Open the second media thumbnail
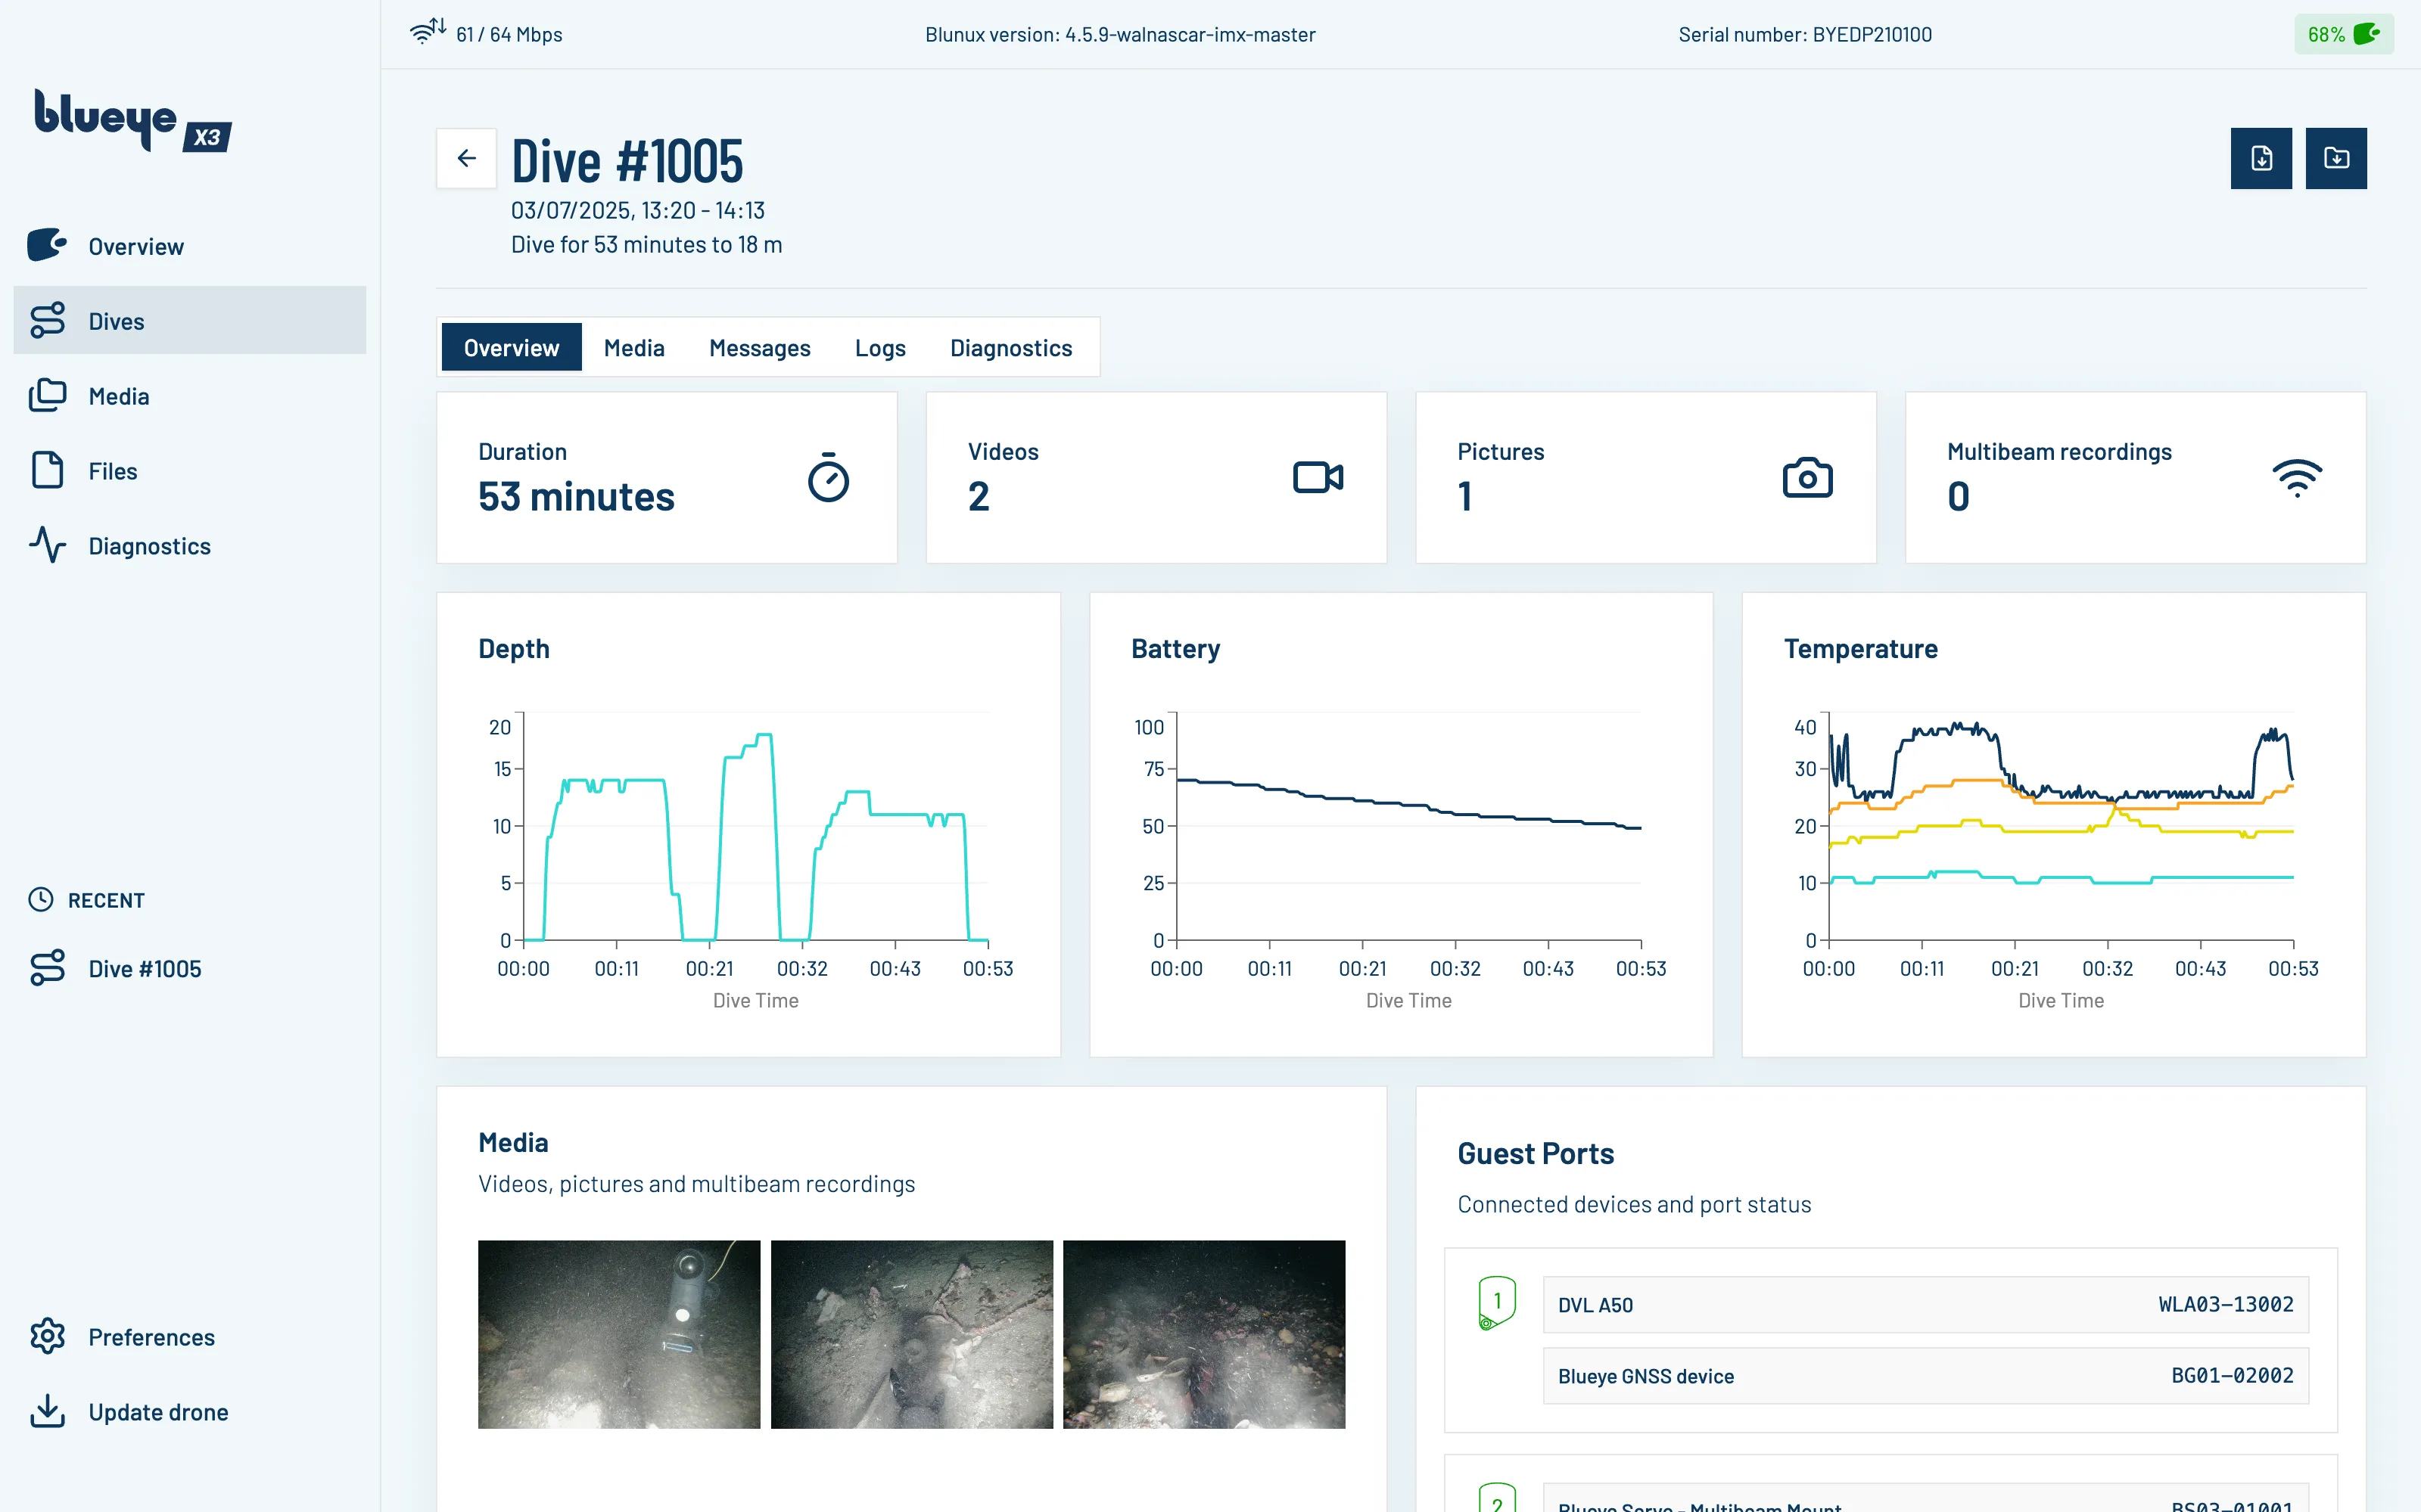The height and width of the screenshot is (1512, 2421). pos(911,1334)
